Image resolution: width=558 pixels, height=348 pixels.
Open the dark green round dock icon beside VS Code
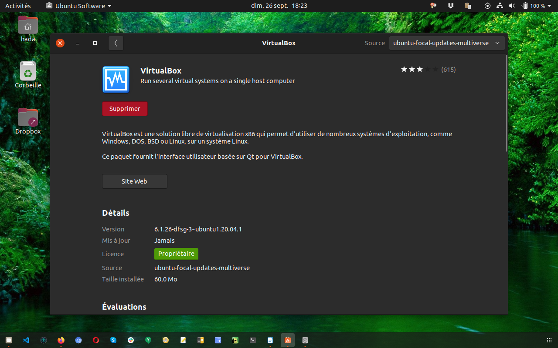[x=44, y=340]
